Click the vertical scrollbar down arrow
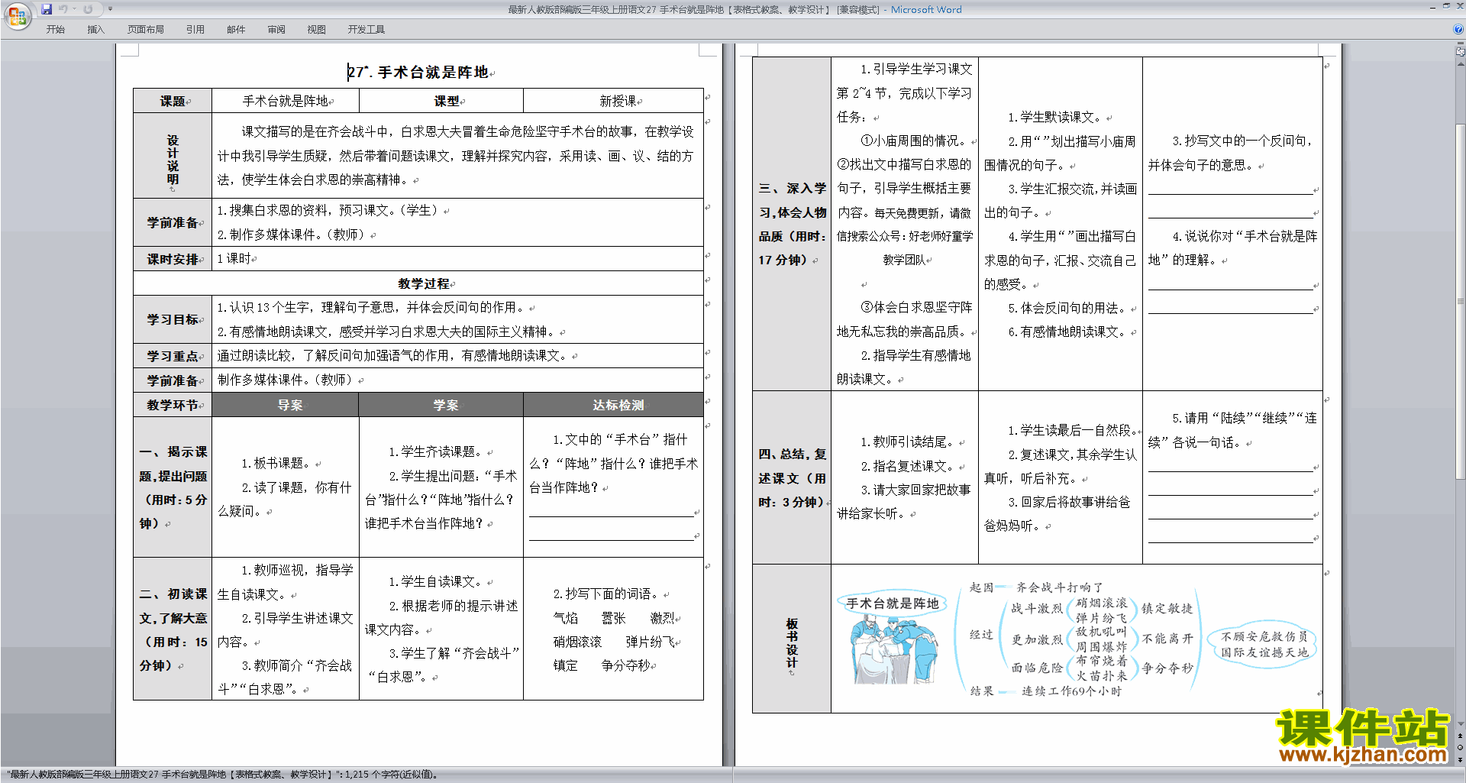 pos(1460,724)
